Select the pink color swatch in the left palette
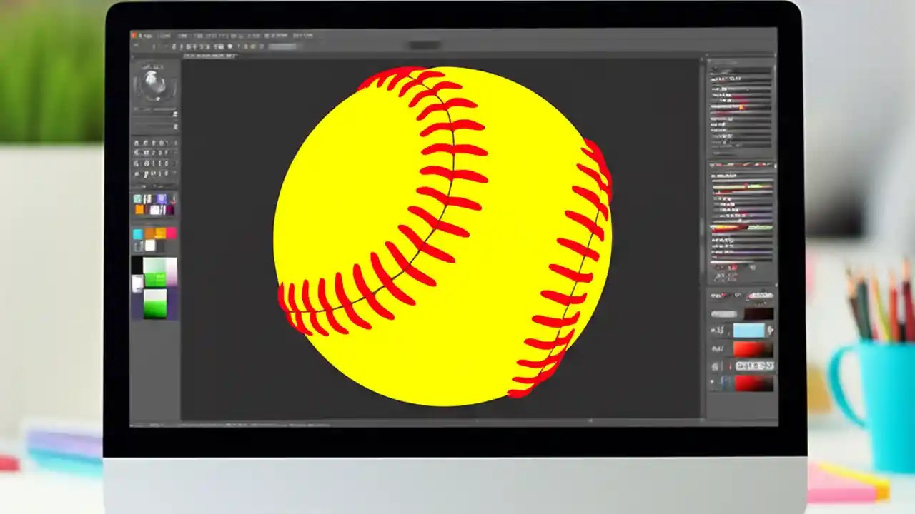This screenshot has height=514, width=915. (x=172, y=234)
